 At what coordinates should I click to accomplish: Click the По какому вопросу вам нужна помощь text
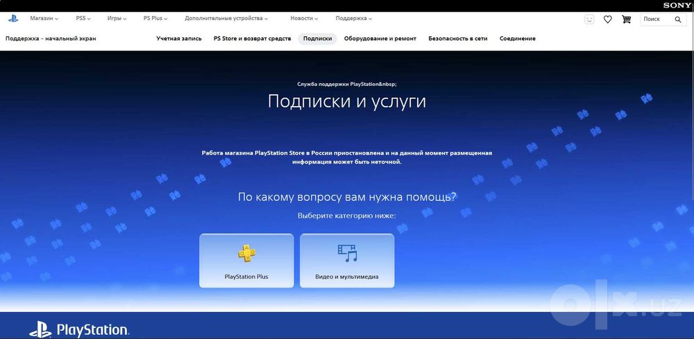click(347, 197)
